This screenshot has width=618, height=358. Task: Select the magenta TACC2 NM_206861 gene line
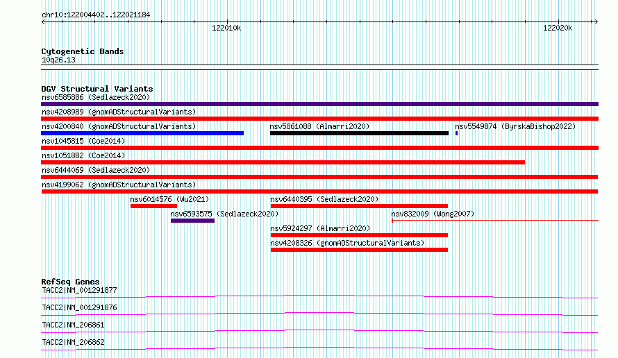coord(319,331)
